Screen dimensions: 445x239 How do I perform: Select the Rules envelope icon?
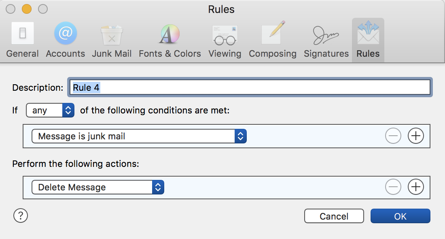click(368, 34)
